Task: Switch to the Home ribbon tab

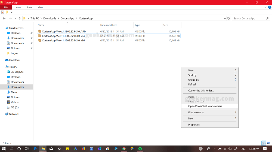Action: pos(18,7)
